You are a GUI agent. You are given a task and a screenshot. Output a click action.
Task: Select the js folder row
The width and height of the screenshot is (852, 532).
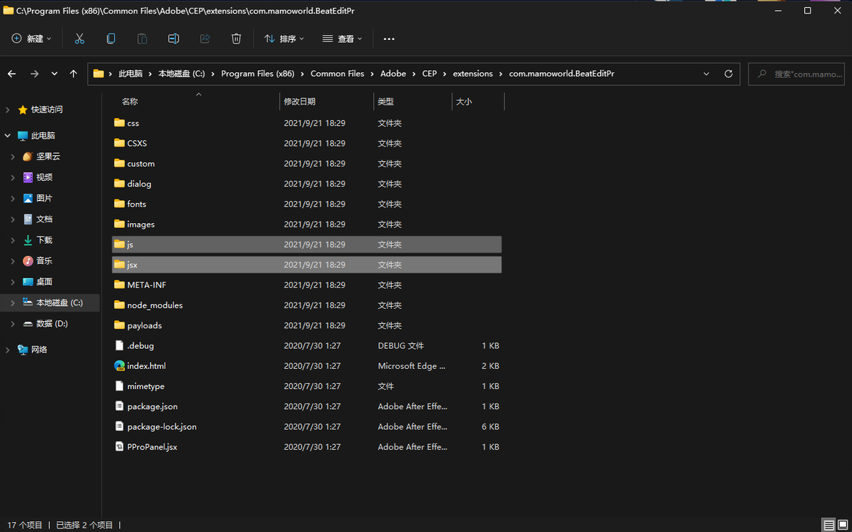click(307, 245)
